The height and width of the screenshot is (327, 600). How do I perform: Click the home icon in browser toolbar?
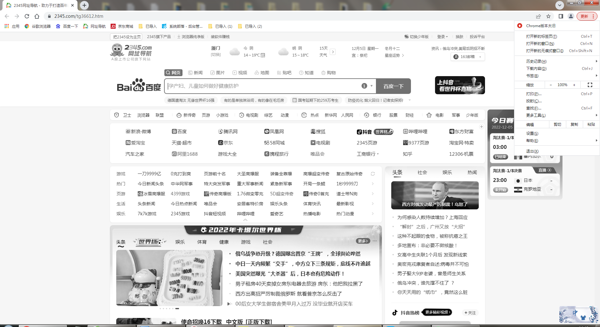click(37, 16)
